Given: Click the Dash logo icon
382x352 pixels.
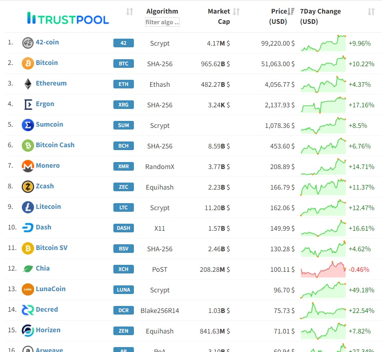Looking at the screenshot, I should coord(28,228).
